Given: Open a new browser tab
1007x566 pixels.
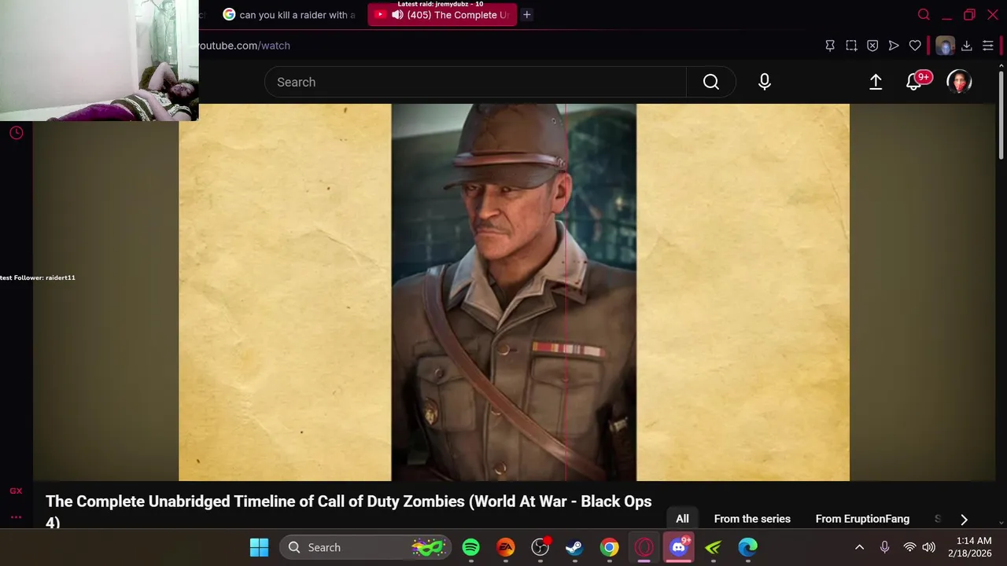Looking at the screenshot, I should 527,14.
